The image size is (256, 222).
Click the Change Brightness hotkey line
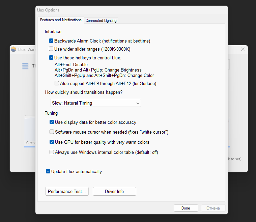[98, 70]
